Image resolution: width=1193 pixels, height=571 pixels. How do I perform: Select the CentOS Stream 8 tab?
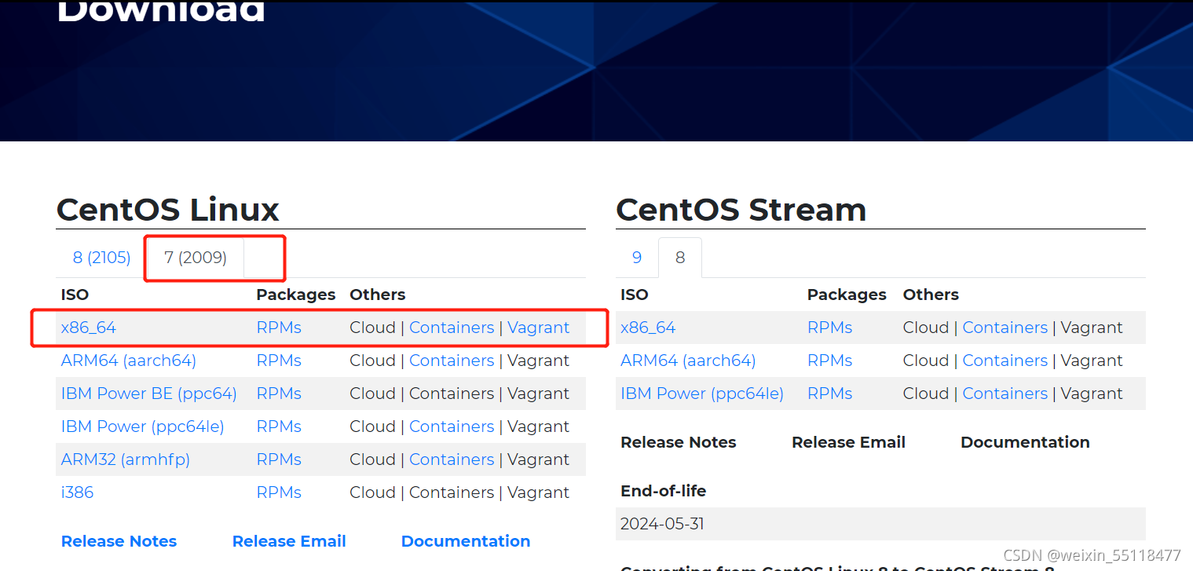[680, 258]
